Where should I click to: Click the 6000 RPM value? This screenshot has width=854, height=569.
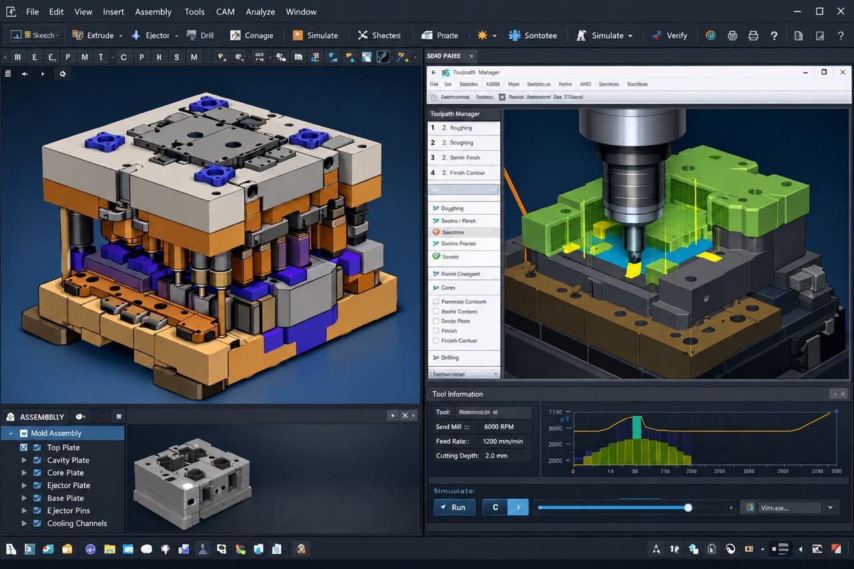click(499, 427)
